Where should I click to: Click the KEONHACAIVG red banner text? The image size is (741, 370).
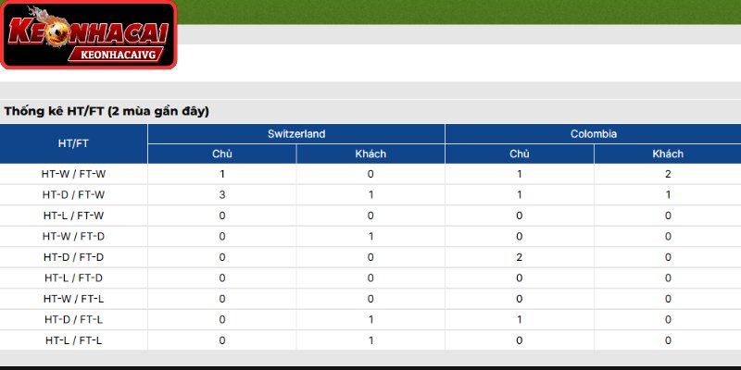point(119,55)
